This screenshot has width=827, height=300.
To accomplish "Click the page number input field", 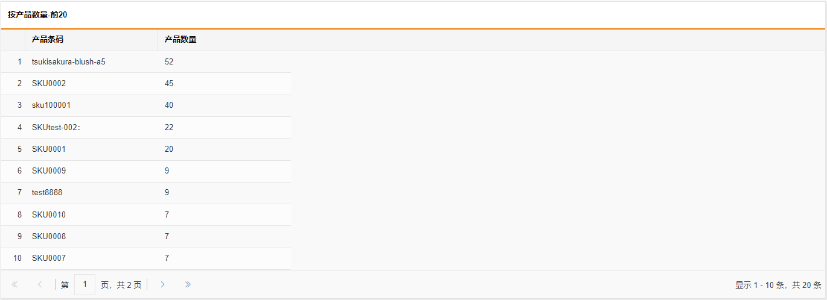I will pyautogui.click(x=85, y=284).
